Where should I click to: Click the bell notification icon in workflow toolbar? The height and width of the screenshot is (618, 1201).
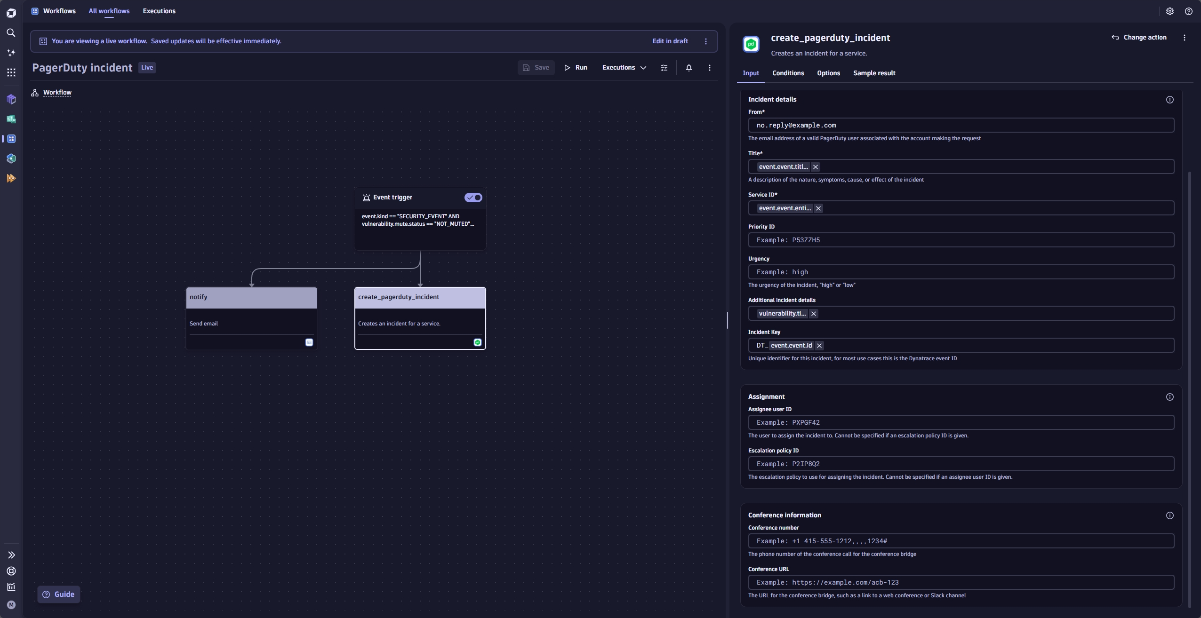click(x=689, y=67)
